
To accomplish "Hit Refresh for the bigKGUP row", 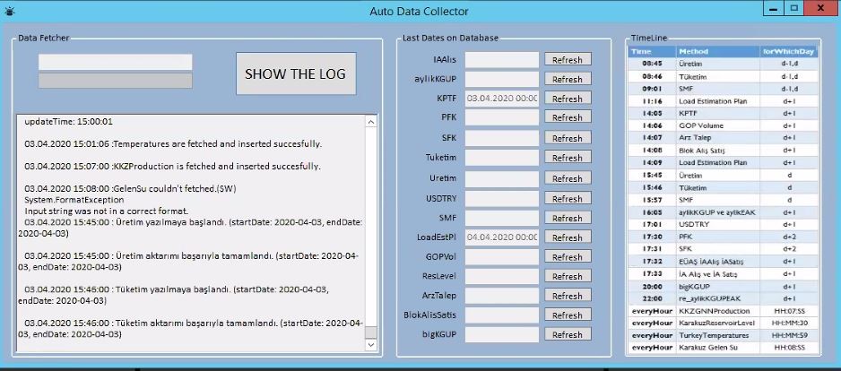I will pyautogui.click(x=567, y=335).
